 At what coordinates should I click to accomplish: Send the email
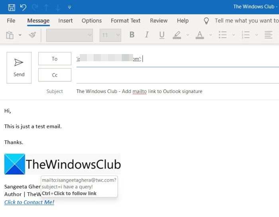(19, 68)
